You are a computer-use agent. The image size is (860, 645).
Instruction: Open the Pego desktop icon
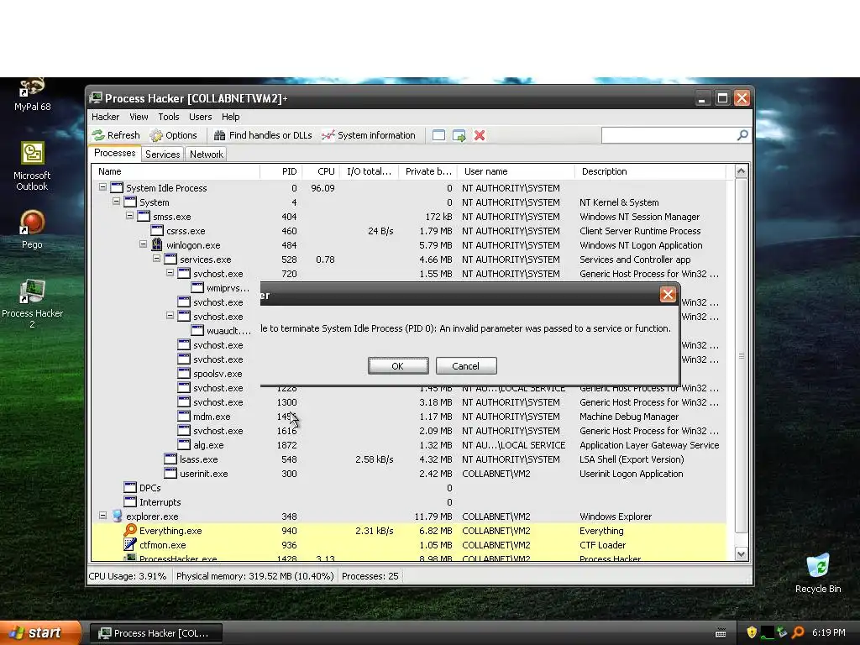coord(33,230)
